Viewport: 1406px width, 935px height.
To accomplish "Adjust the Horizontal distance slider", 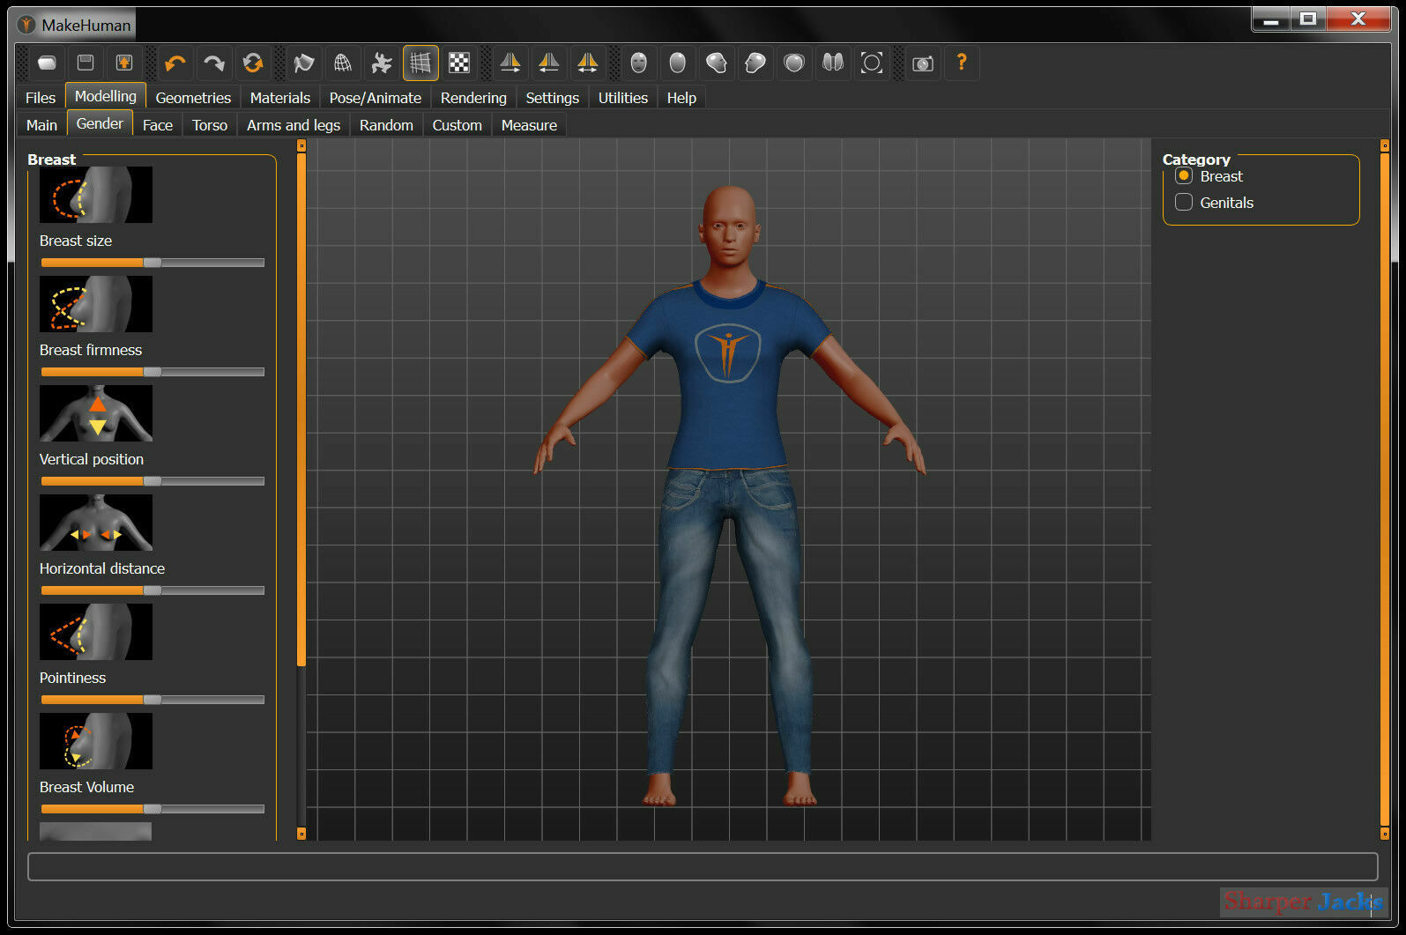I will 153,590.
